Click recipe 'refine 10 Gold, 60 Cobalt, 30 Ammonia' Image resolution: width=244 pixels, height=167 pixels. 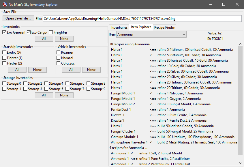(187, 66)
